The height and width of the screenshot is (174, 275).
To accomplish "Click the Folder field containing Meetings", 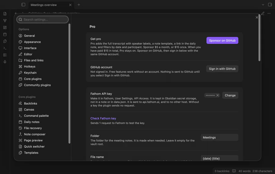I will click(219, 138).
